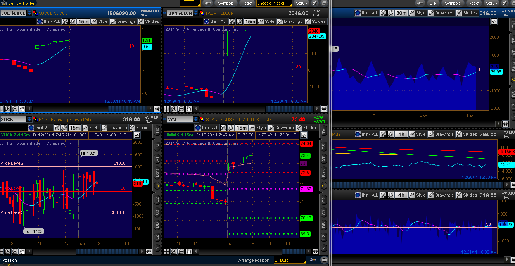Viewport: 515px width, 266px height.
Task: Select pan hand tool in $ADVN-$DECN chart
Action: 188,109
